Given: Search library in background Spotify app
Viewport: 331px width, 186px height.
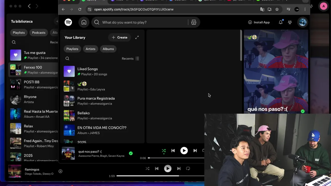Looking at the screenshot, I should 14,42.
